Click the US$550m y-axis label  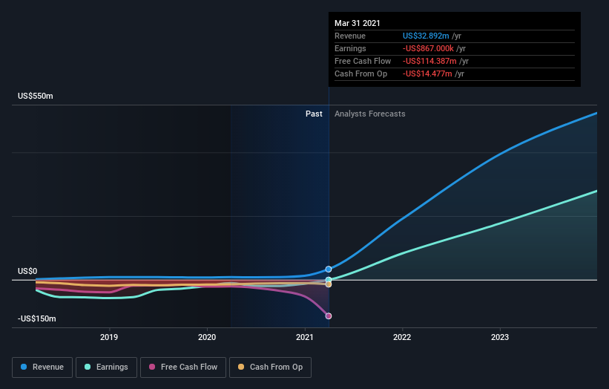(36, 96)
